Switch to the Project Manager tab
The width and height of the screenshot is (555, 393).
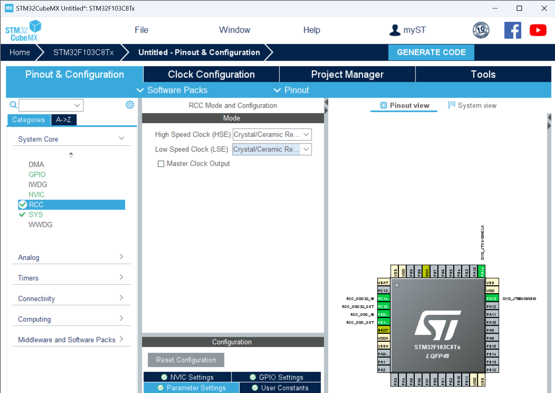tap(347, 74)
